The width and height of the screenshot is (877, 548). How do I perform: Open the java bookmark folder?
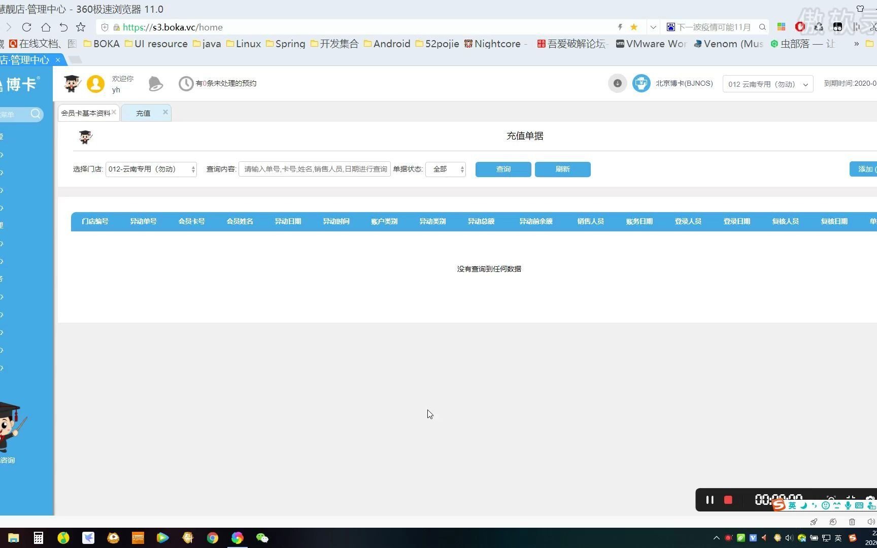(x=207, y=44)
